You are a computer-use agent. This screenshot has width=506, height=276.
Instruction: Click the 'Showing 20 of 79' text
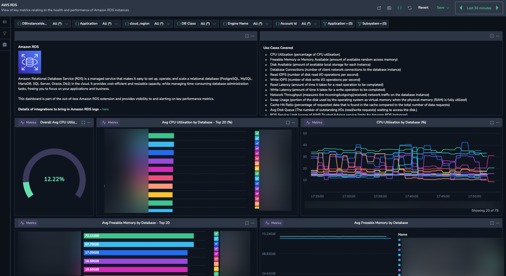click(x=485, y=210)
